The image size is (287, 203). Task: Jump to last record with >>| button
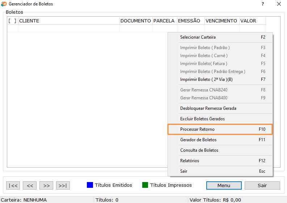pyautogui.click(x=63, y=185)
